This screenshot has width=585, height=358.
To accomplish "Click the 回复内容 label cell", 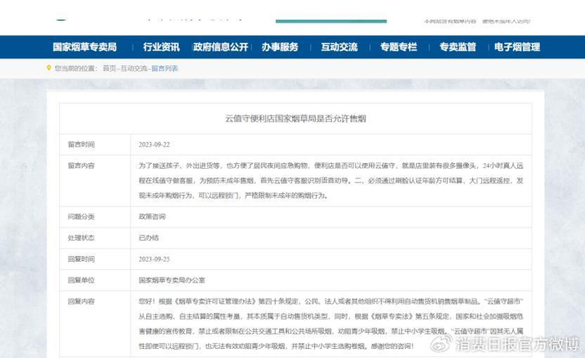I will pyautogui.click(x=95, y=324).
